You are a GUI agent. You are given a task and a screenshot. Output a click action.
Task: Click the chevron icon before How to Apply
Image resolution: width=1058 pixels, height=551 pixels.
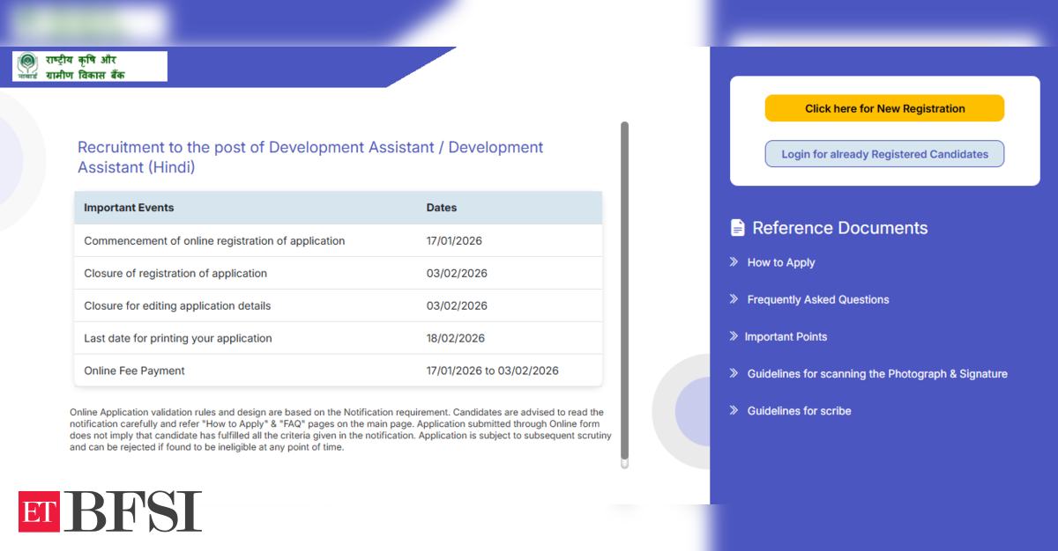coord(734,262)
